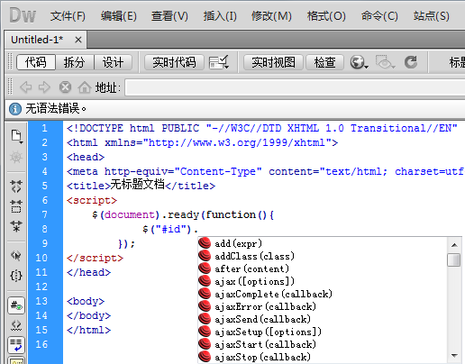
Task: Toggle 实时视图 live view
Action: pos(273,62)
